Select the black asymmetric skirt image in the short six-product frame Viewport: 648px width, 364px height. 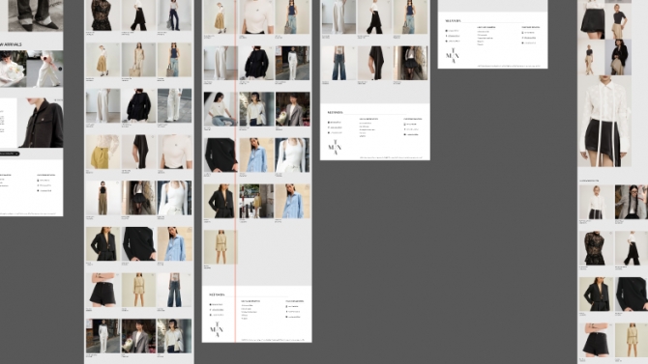[374, 63]
